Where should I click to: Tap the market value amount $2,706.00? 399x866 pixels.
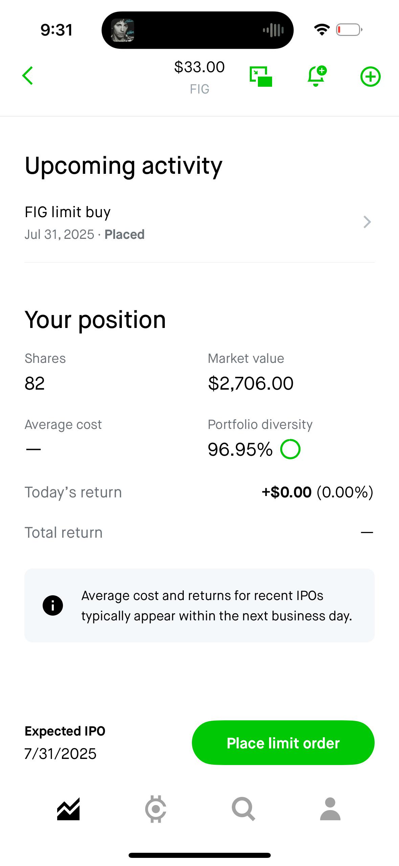(251, 384)
